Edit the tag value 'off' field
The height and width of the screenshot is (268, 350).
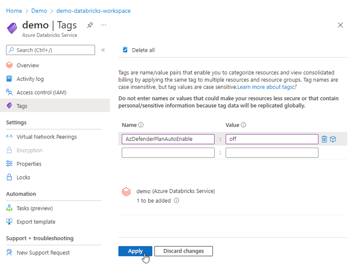coord(271,139)
